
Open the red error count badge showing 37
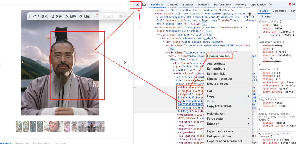(x=292, y=5)
